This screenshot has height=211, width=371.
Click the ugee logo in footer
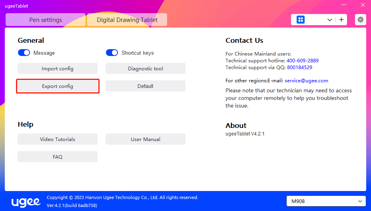tap(26, 202)
